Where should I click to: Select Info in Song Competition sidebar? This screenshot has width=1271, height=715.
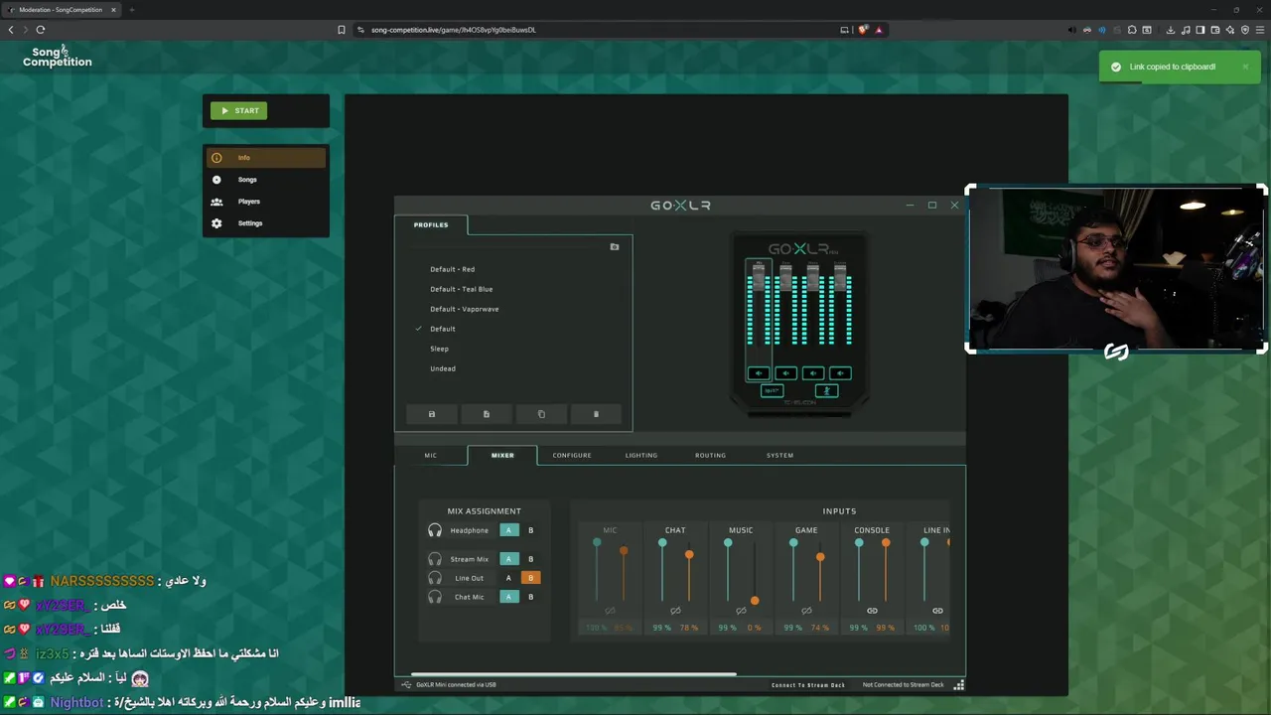(x=266, y=158)
